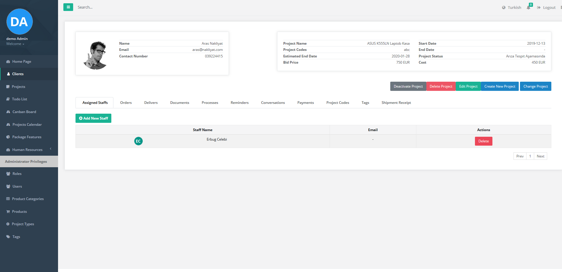562x272 pixels.
Task: Toggle the green hamburger sidebar button
Action: 68,7
